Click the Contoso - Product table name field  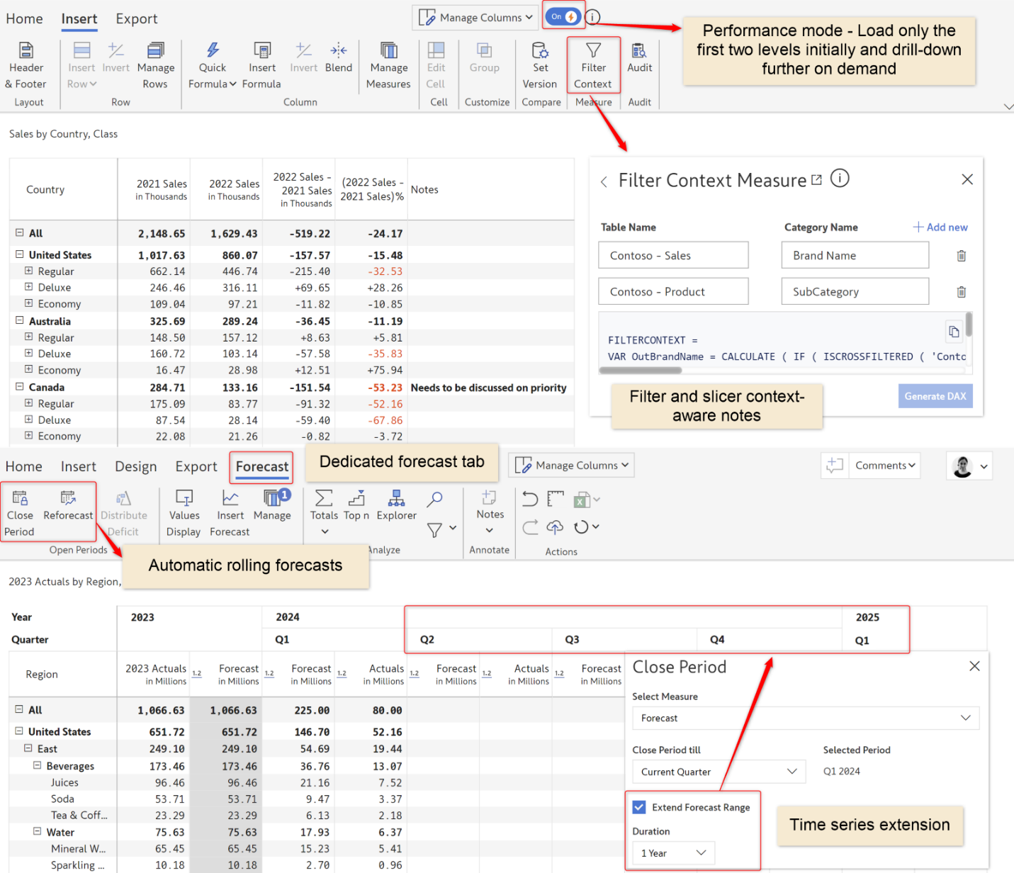pos(672,291)
